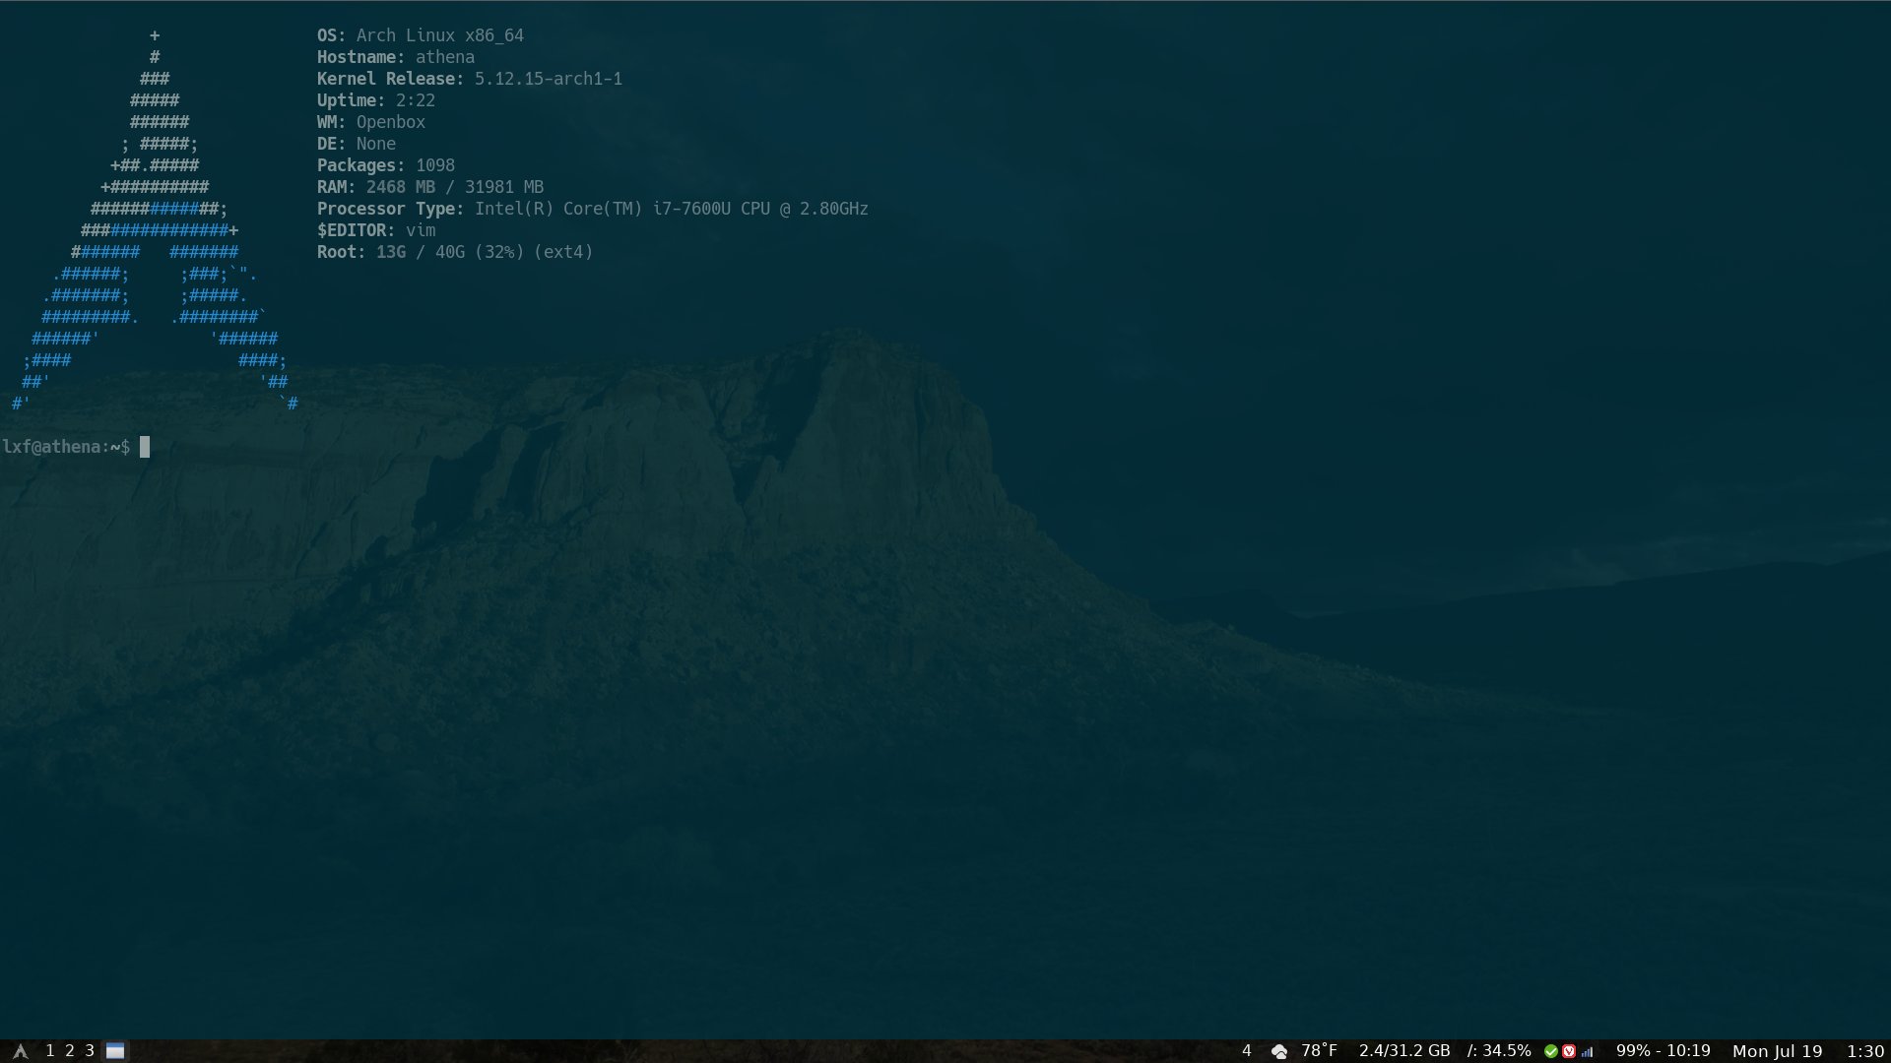Switch to workspace 2 in the pager

[x=68, y=1050]
